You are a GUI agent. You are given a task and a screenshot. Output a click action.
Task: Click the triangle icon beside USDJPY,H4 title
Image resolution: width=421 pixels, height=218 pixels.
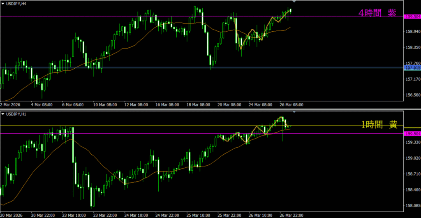point(3,3)
